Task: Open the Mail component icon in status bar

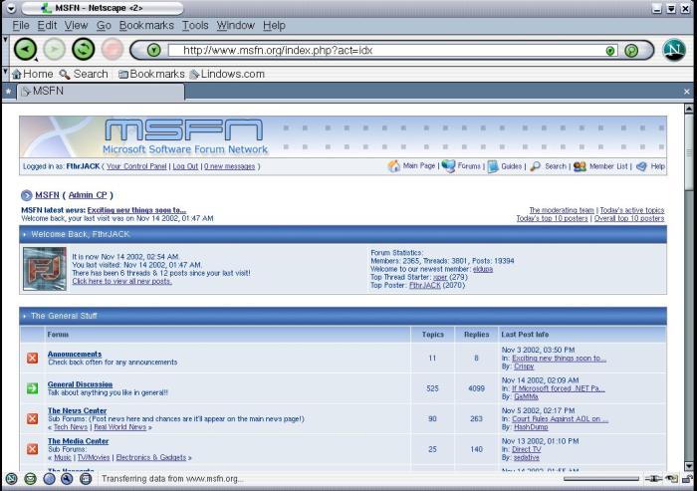Action: coord(30,478)
